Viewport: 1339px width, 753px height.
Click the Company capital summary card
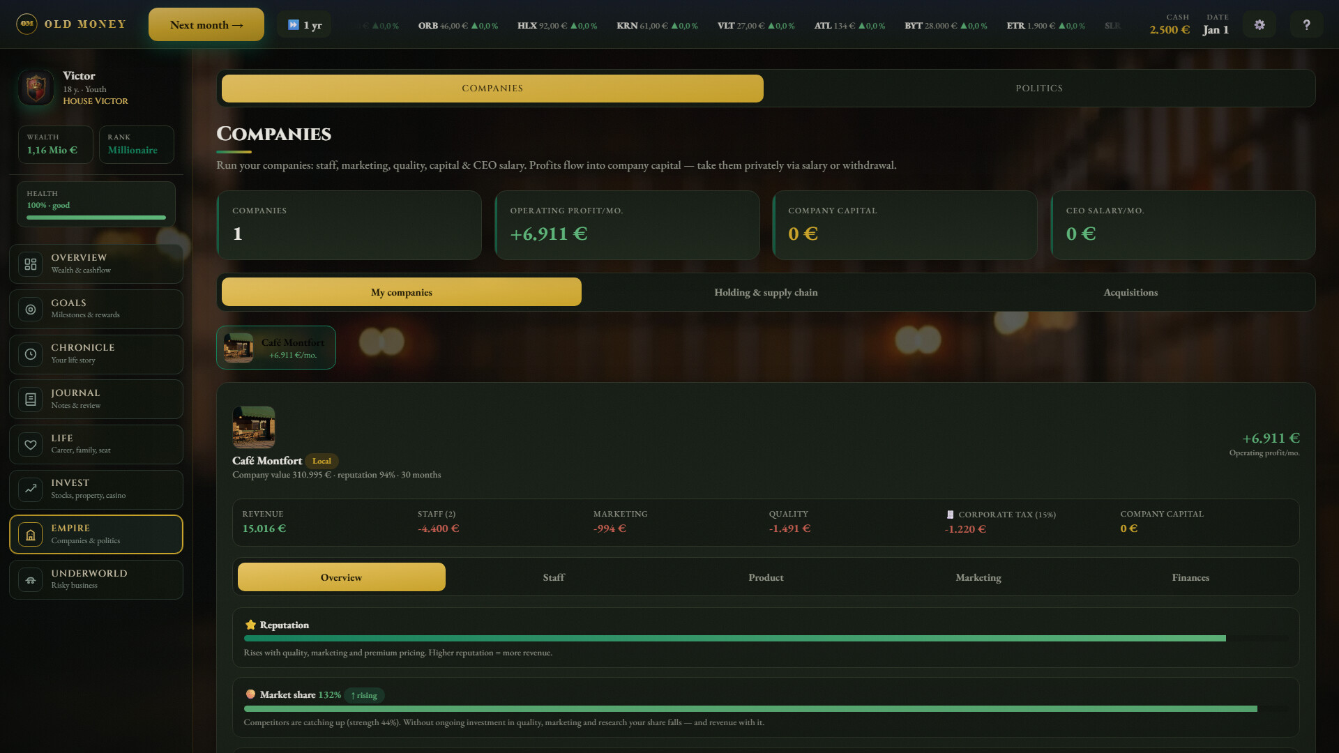905,225
